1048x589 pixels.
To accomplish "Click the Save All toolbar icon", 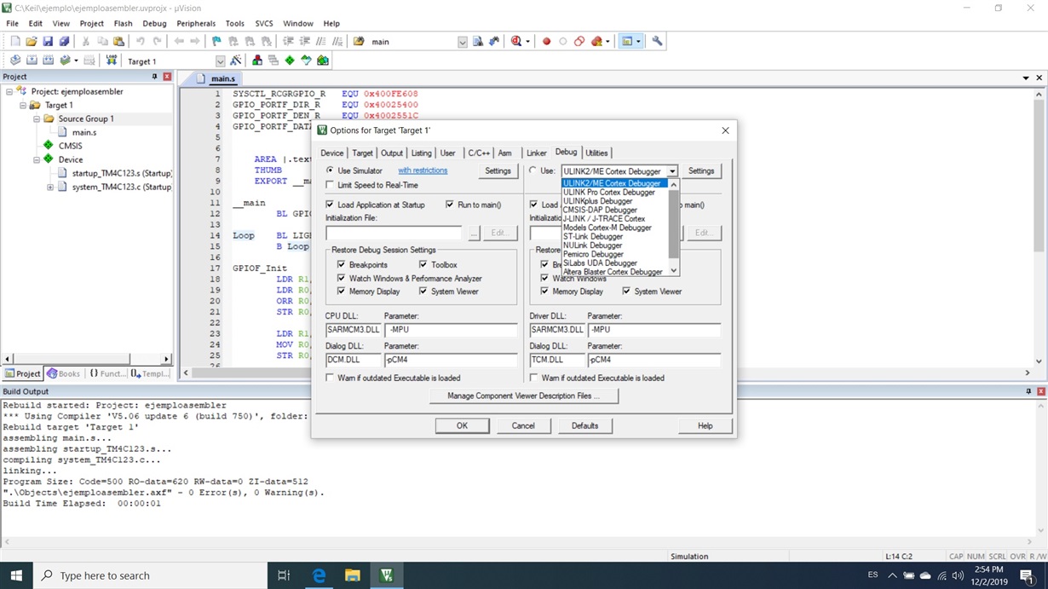I will (64, 41).
